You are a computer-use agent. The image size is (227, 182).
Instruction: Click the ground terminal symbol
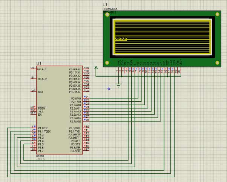pos(119,85)
